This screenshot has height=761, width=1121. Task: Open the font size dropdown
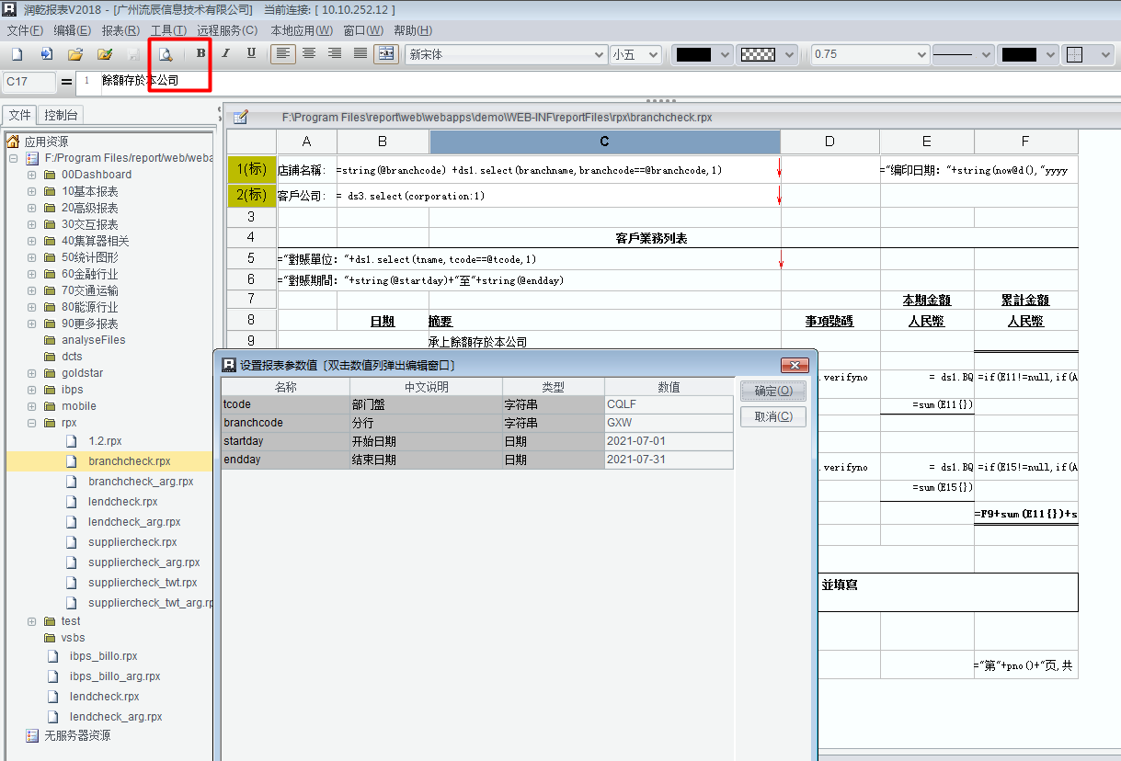click(653, 54)
